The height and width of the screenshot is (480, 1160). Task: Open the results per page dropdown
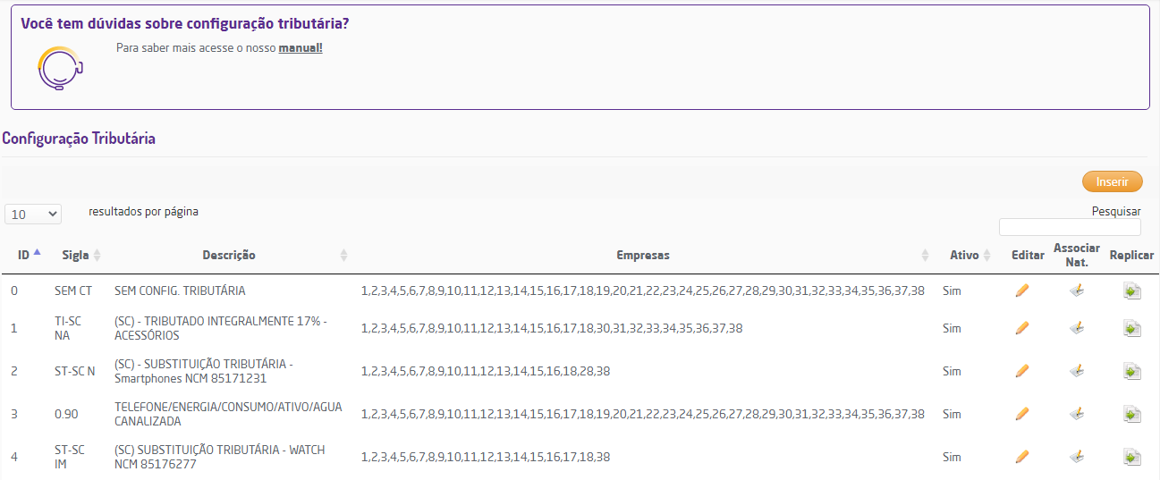[33, 215]
